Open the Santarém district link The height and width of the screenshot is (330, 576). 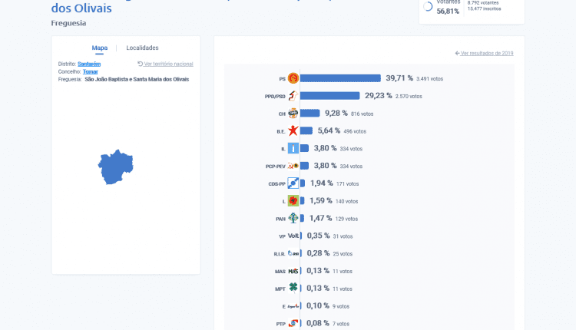point(89,64)
